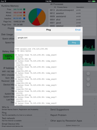Expand chevron on Report Problem row
The image size is (97, 130).
coord(95,115)
